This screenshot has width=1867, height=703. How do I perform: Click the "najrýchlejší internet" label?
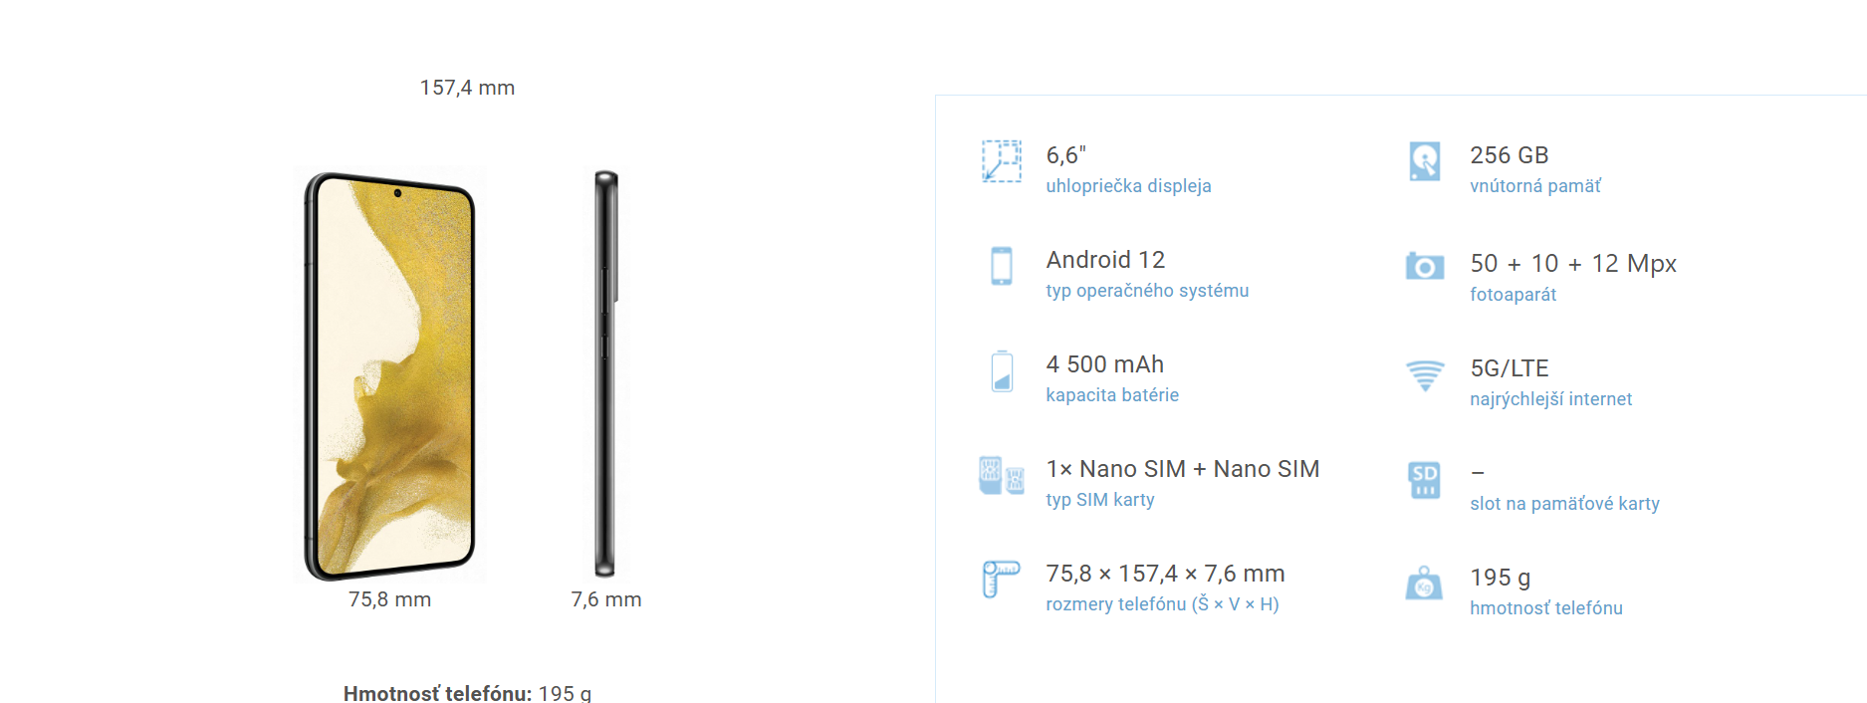pyautogui.click(x=1550, y=399)
